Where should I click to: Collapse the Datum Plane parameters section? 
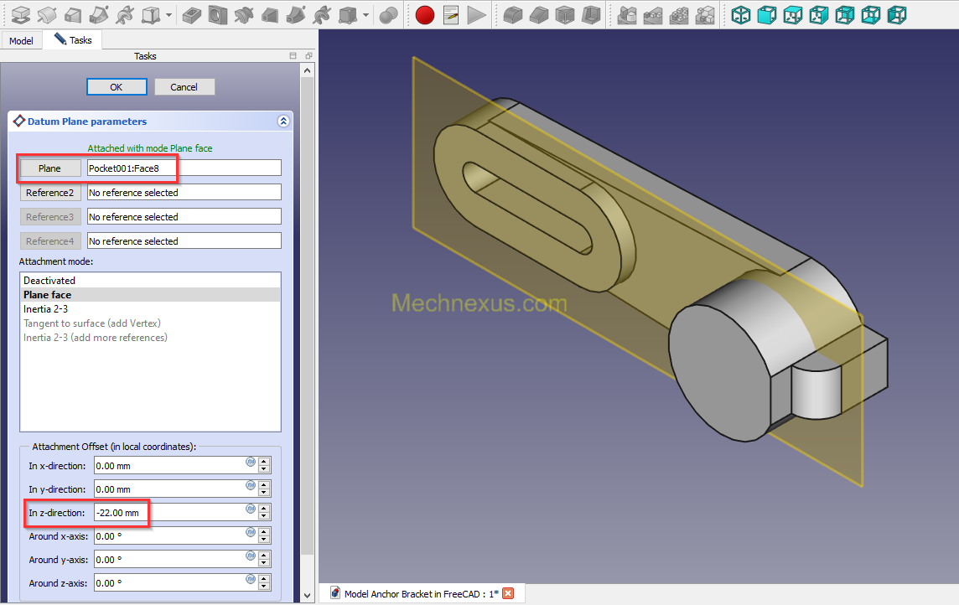coord(283,121)
